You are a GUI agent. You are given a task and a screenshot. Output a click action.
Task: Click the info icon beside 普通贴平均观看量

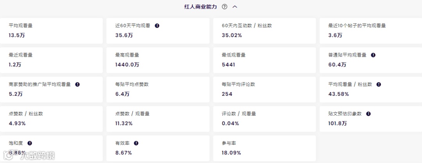[373, 55]
